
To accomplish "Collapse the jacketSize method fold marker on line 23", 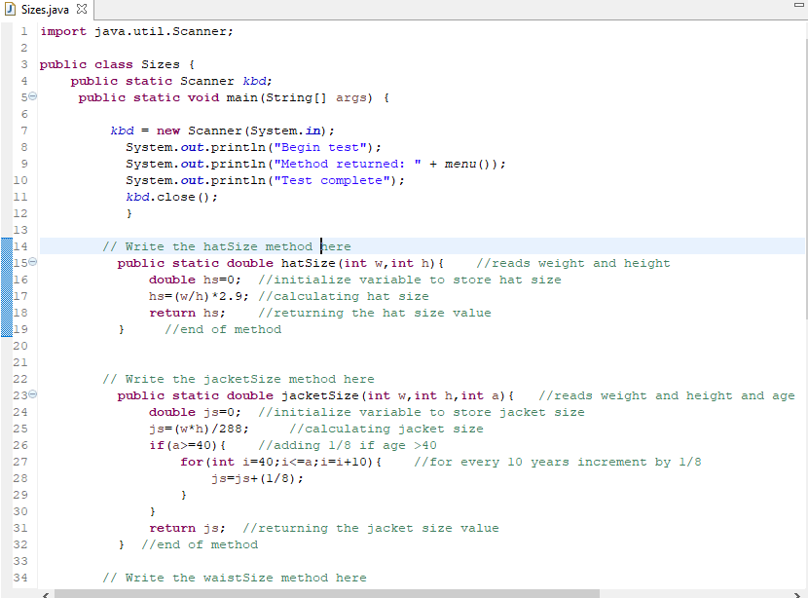I will click(x=32, y=395).
